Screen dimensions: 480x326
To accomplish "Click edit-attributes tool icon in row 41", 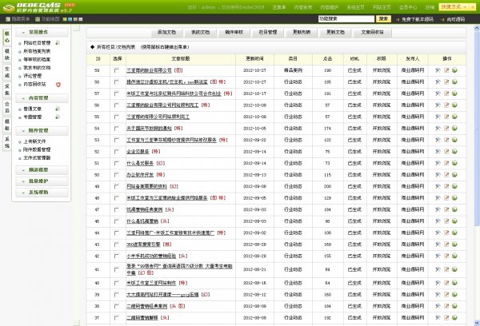I will click(438, 270).
